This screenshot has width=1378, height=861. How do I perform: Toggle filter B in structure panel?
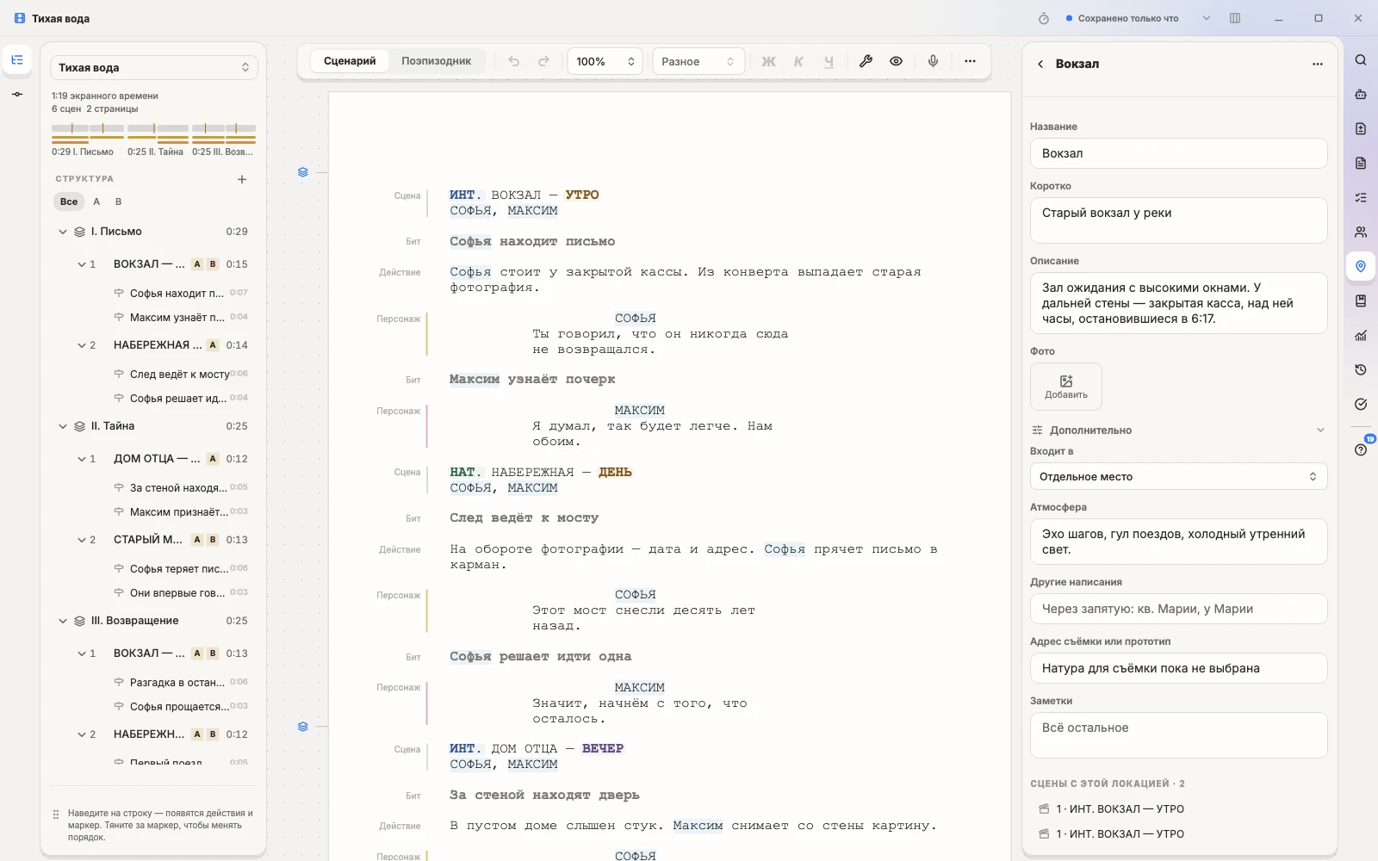[x=119, y=201]
